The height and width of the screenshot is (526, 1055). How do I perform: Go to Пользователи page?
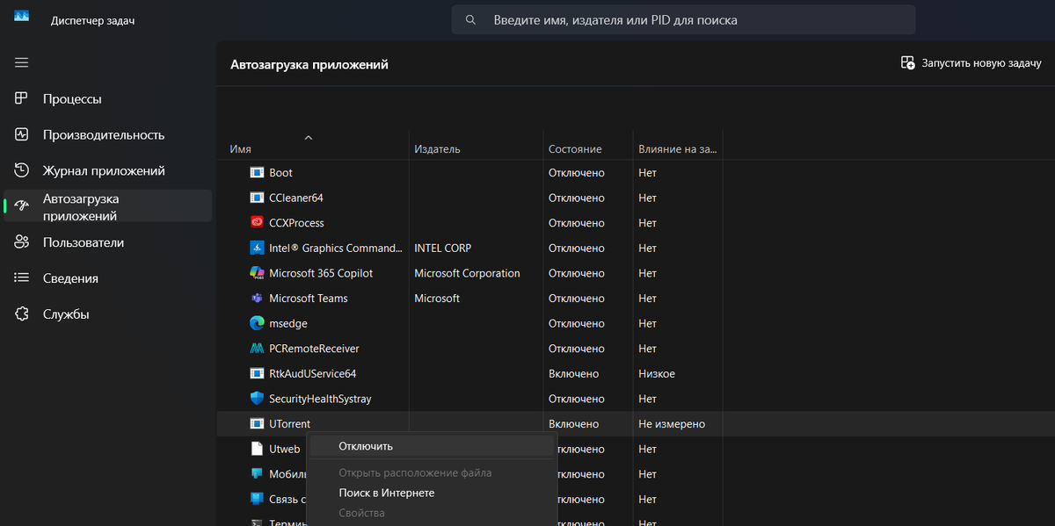[x=107, y=242]
